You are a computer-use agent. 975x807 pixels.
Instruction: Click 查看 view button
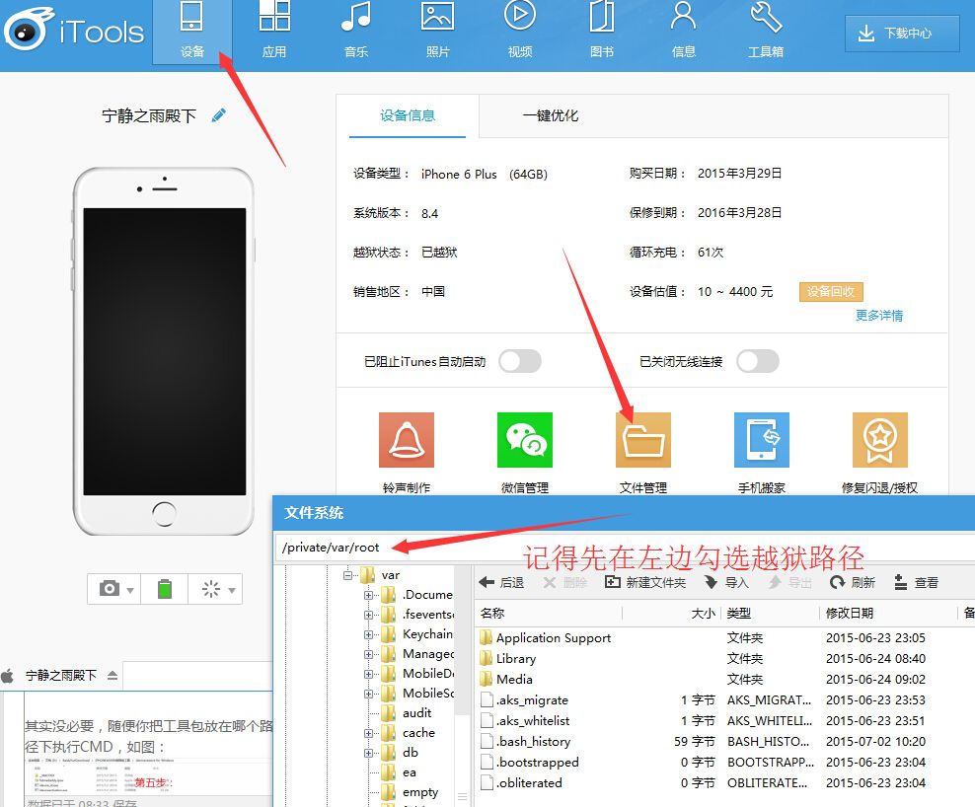click(916, 582)
